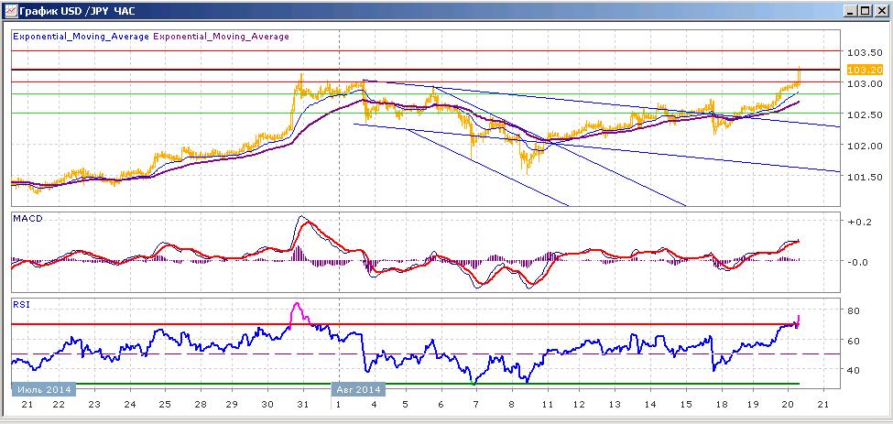
Task: Minimize the USD/JPY chart window
Action: (x=852, y=10)
